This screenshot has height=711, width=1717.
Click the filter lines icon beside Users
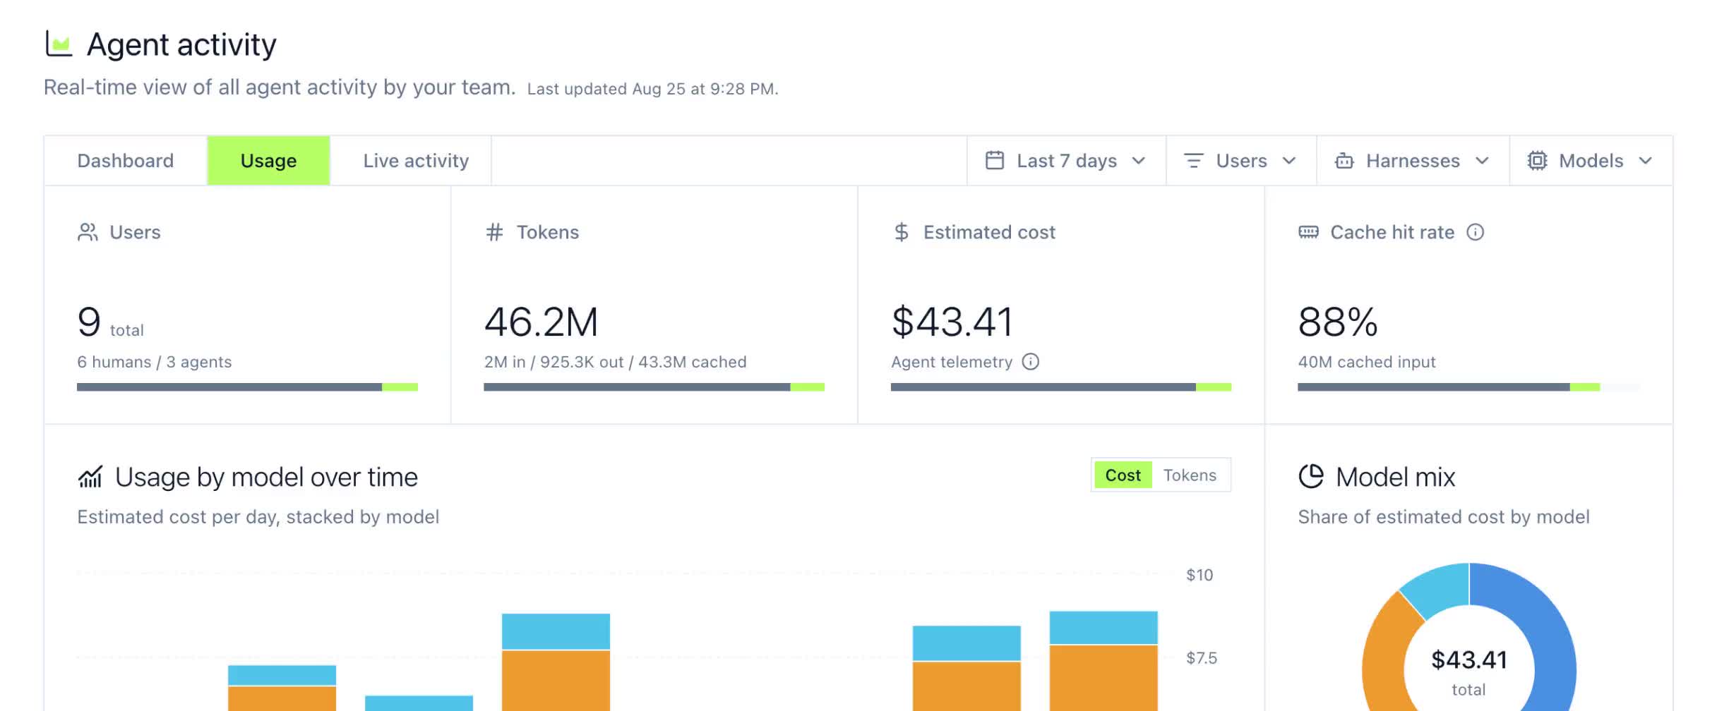1193,161
